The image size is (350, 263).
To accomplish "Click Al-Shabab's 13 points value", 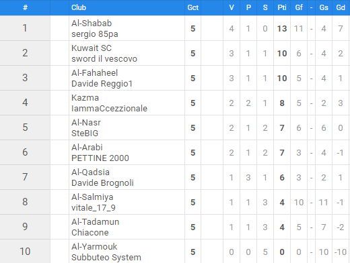I will pos(282,29).
